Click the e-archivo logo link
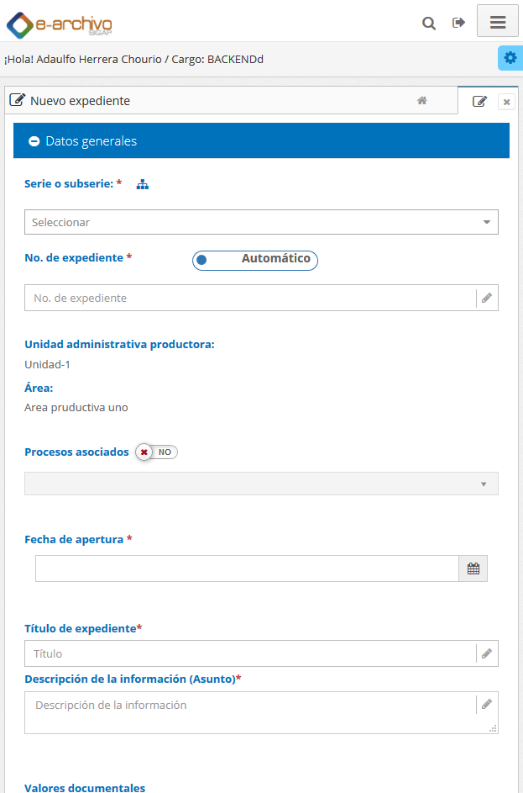 click(x=59, y=24)
